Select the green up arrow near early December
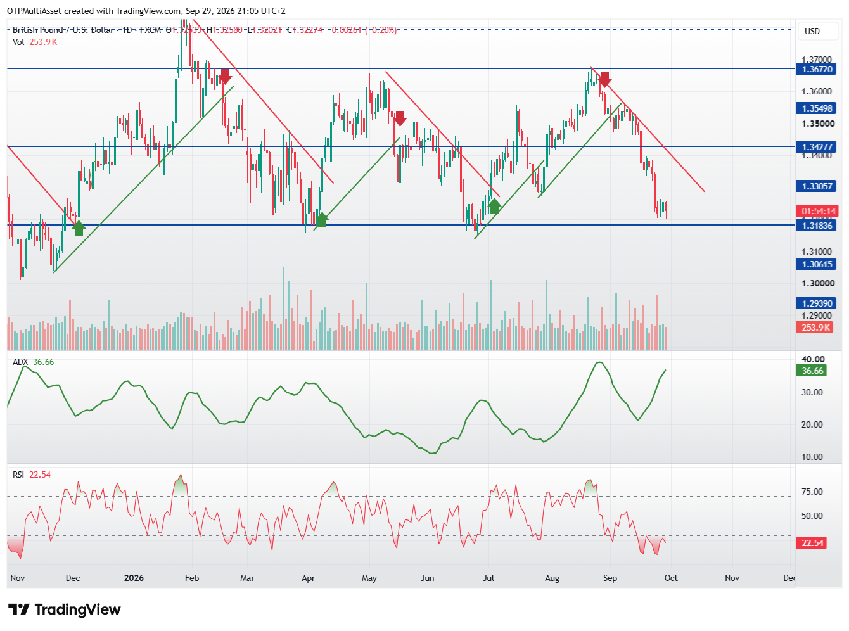 pos(79,228)
